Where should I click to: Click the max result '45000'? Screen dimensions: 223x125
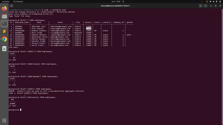tap(13, 103)
